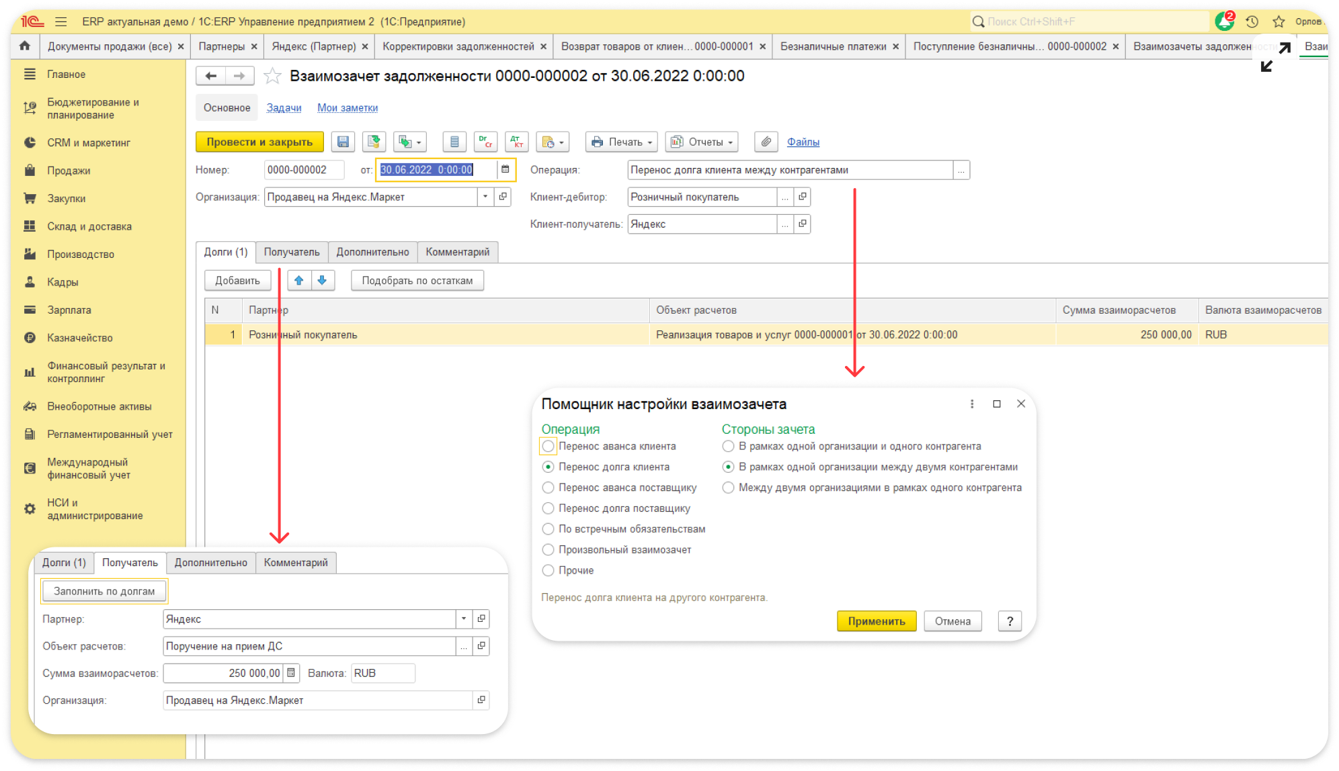Open the Печать dropdown menu
This screenshot has width=1339, height=771.
click(622, 142)
